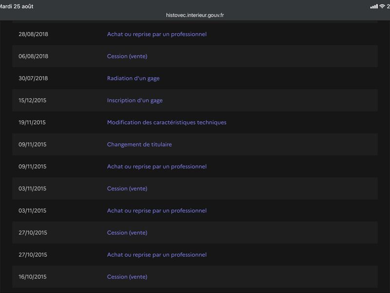
Task: Open 'Achat ou reprise par un professionnel' dated 27/10/2015
Action: click(156, 254)
